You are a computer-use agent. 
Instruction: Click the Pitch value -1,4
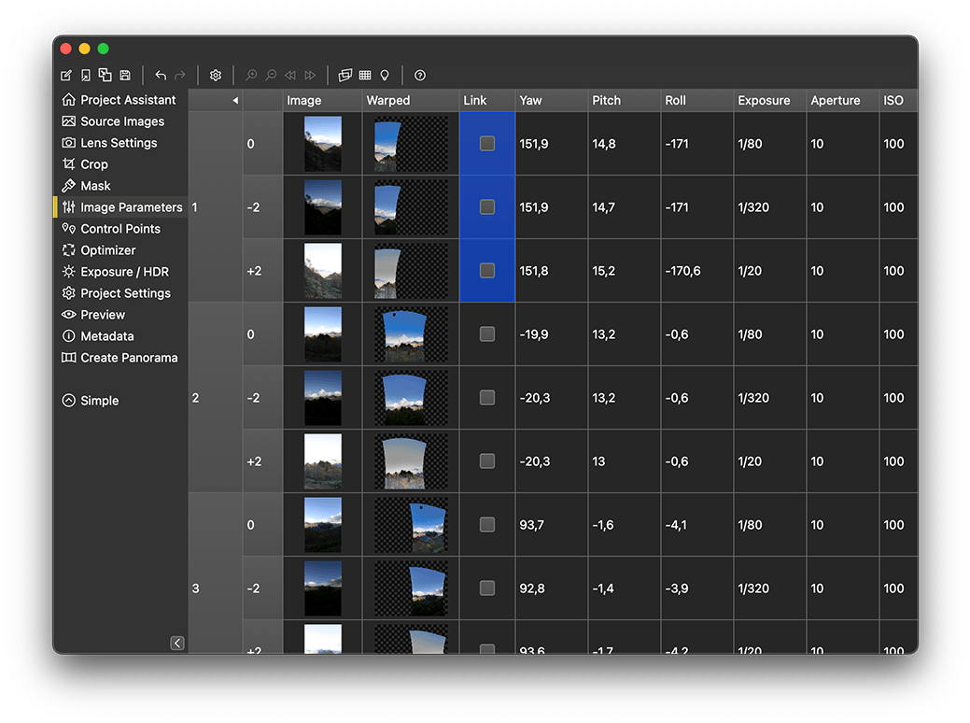point(603,588)
